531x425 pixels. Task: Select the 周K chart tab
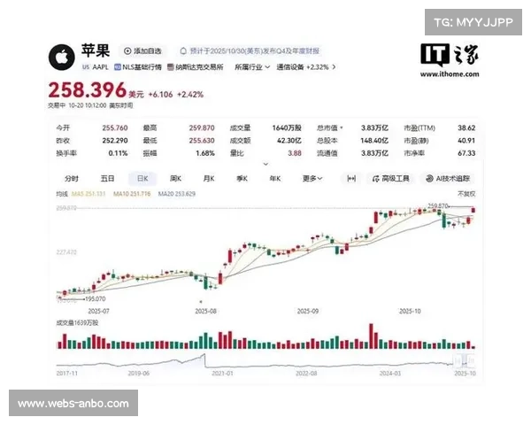point(176,178)
